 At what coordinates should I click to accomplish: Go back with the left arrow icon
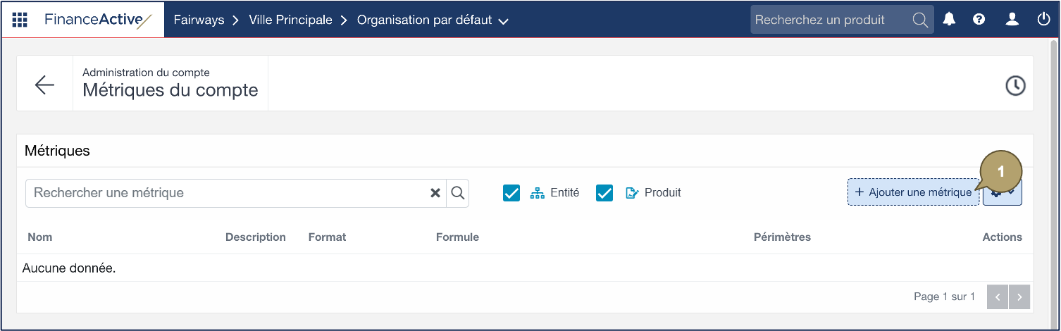pyautogui.click(x=44, y=85)
